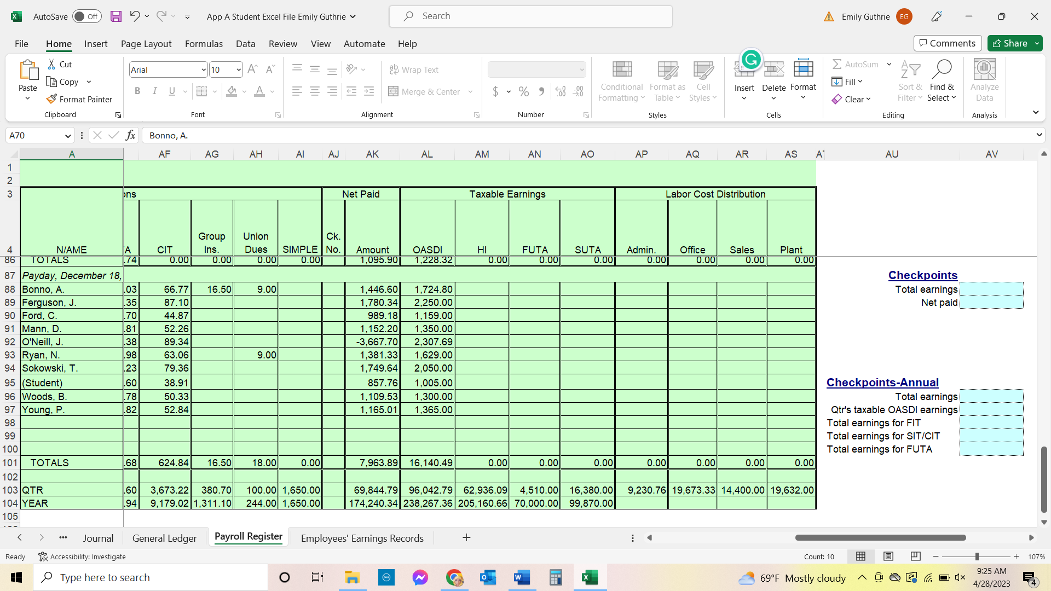Open Font Color dropdown arrow
The image size is (1051, 591).
pyautogui.click(x=272, y=91)
